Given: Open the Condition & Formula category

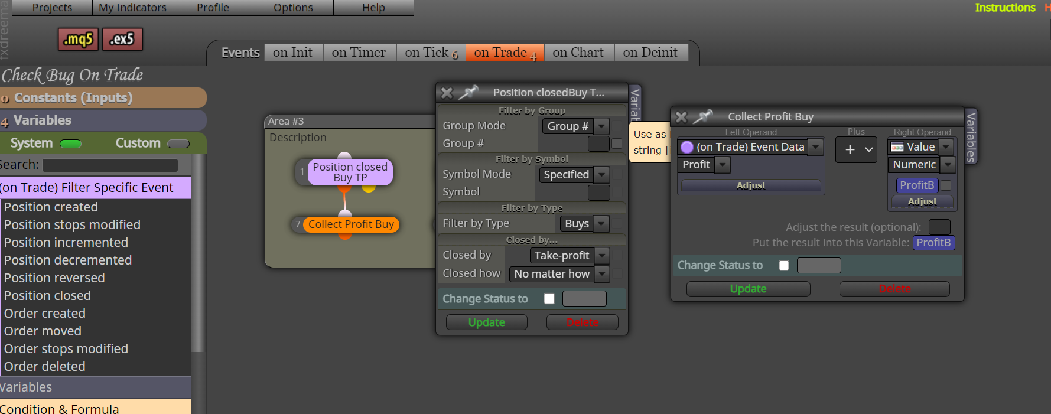Looking at the screenshot, I should (95, 407).
